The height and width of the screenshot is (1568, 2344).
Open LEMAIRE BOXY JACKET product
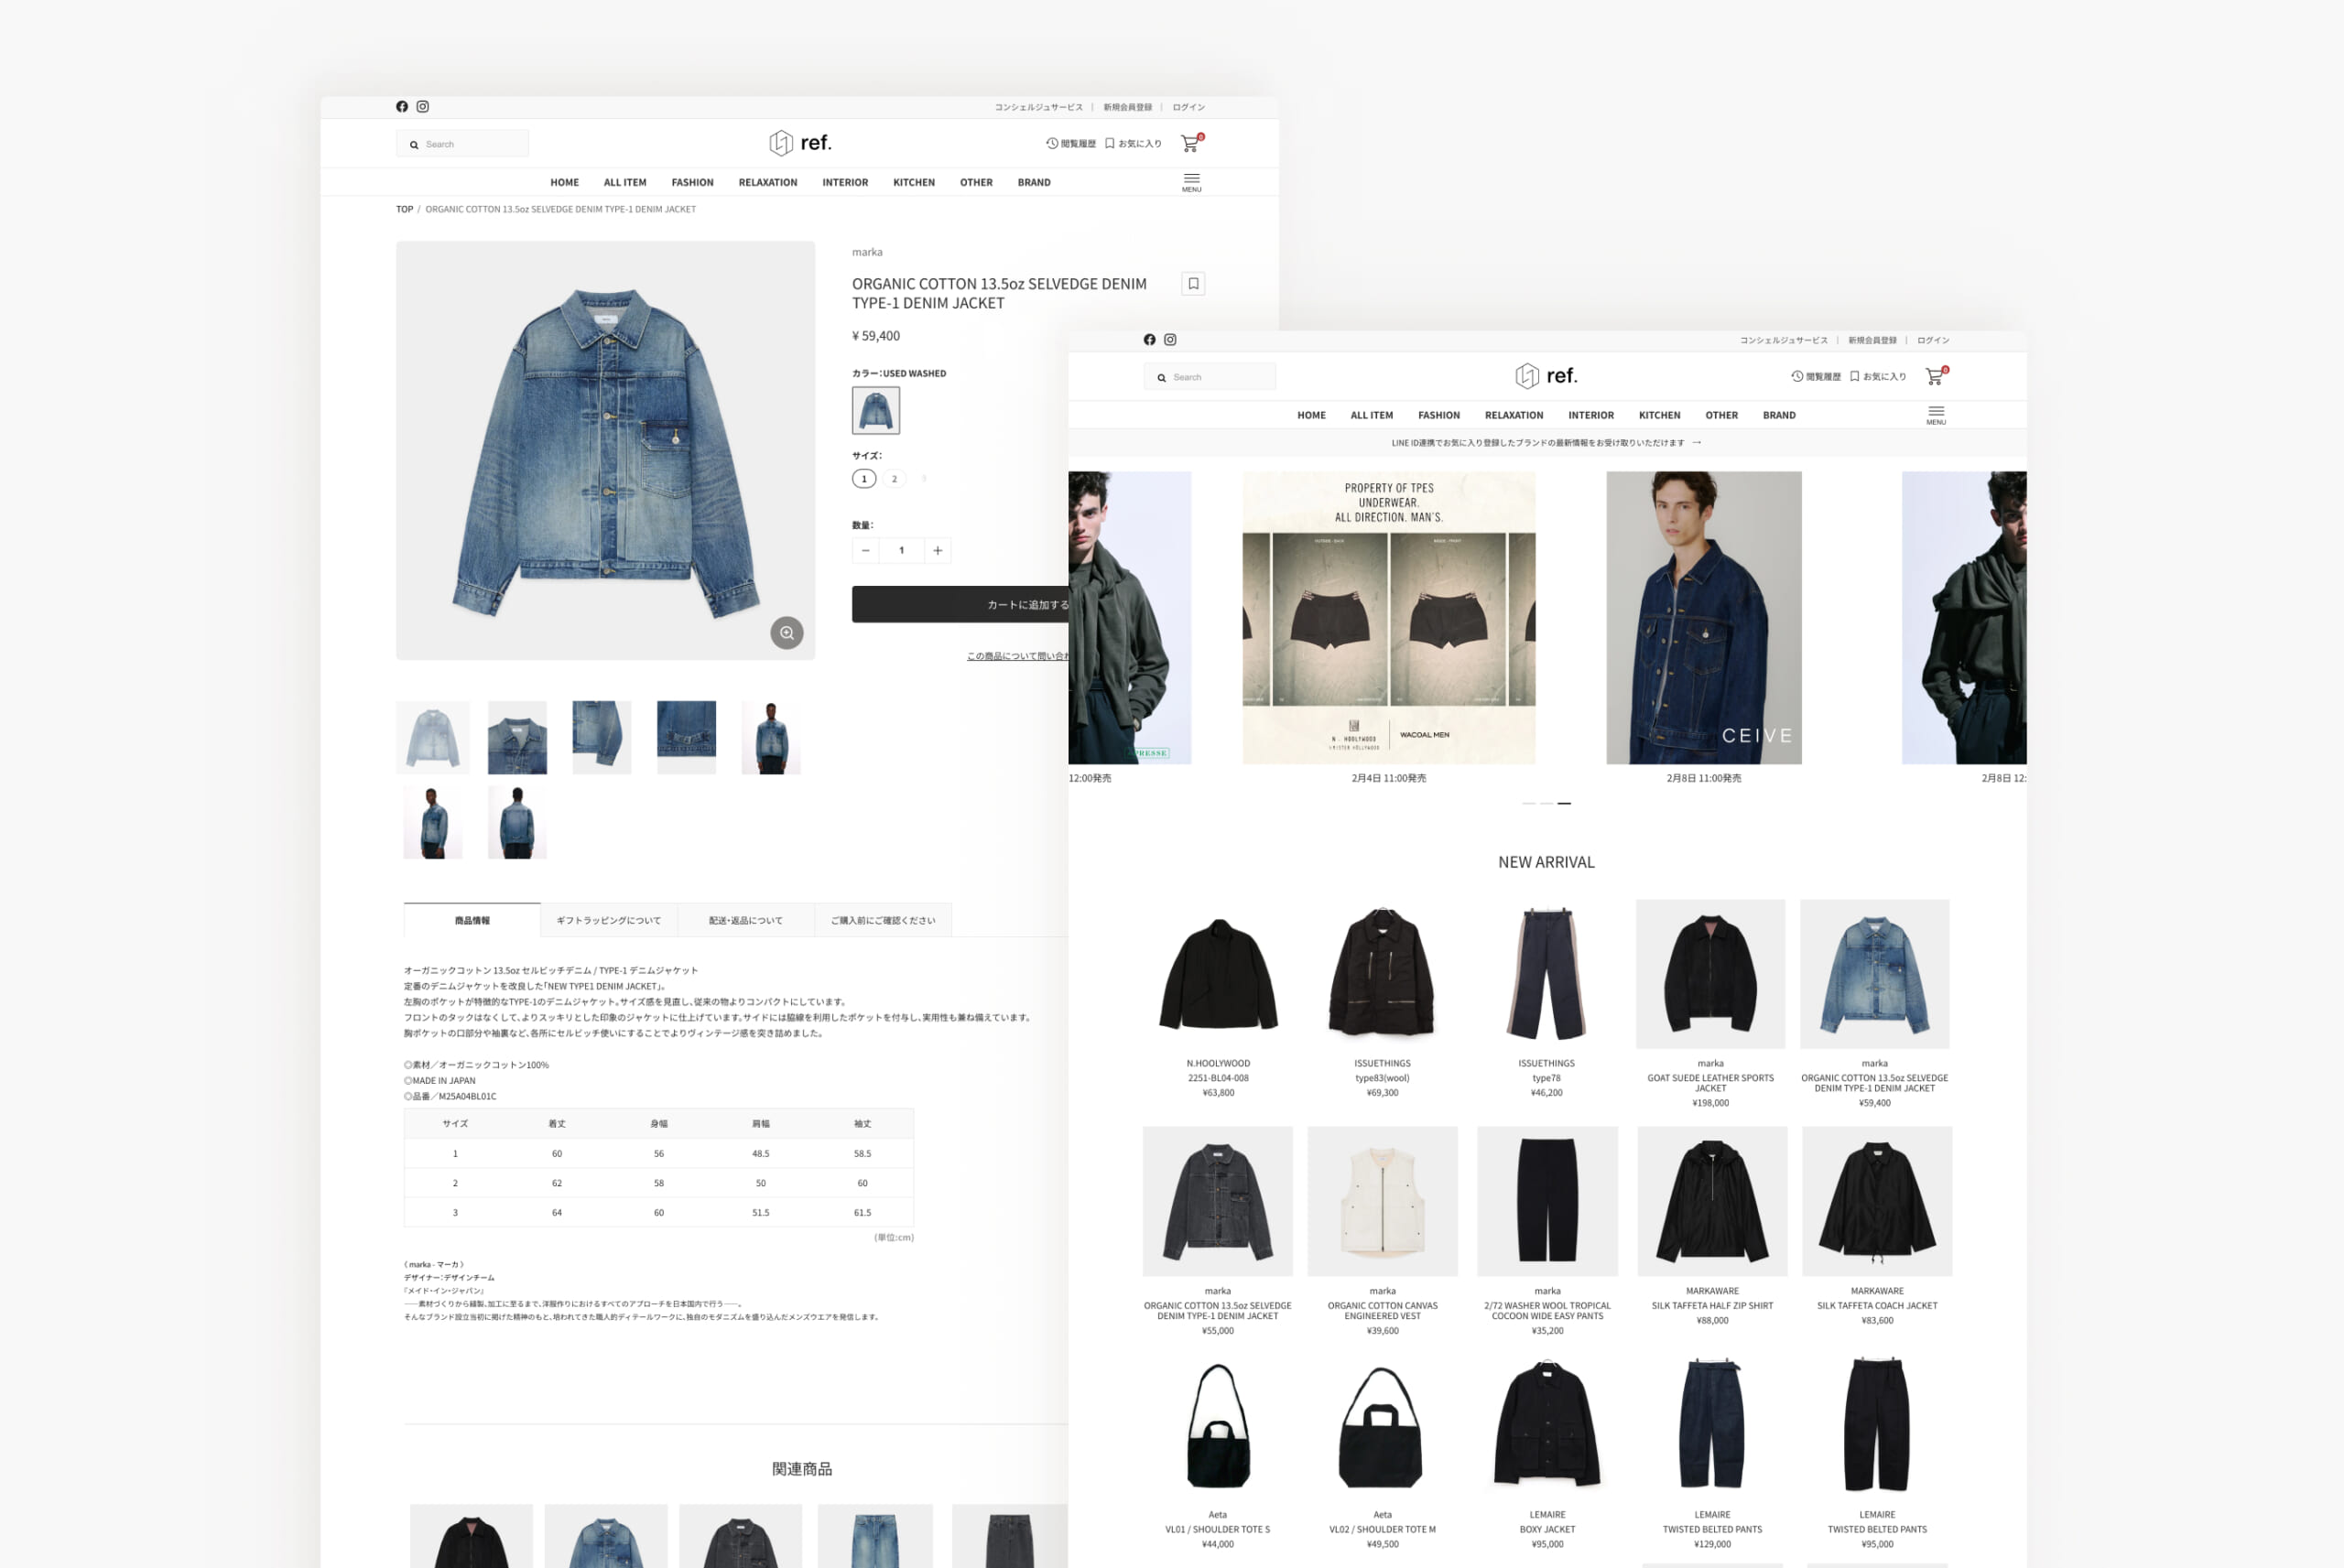coord(1547,1452)
